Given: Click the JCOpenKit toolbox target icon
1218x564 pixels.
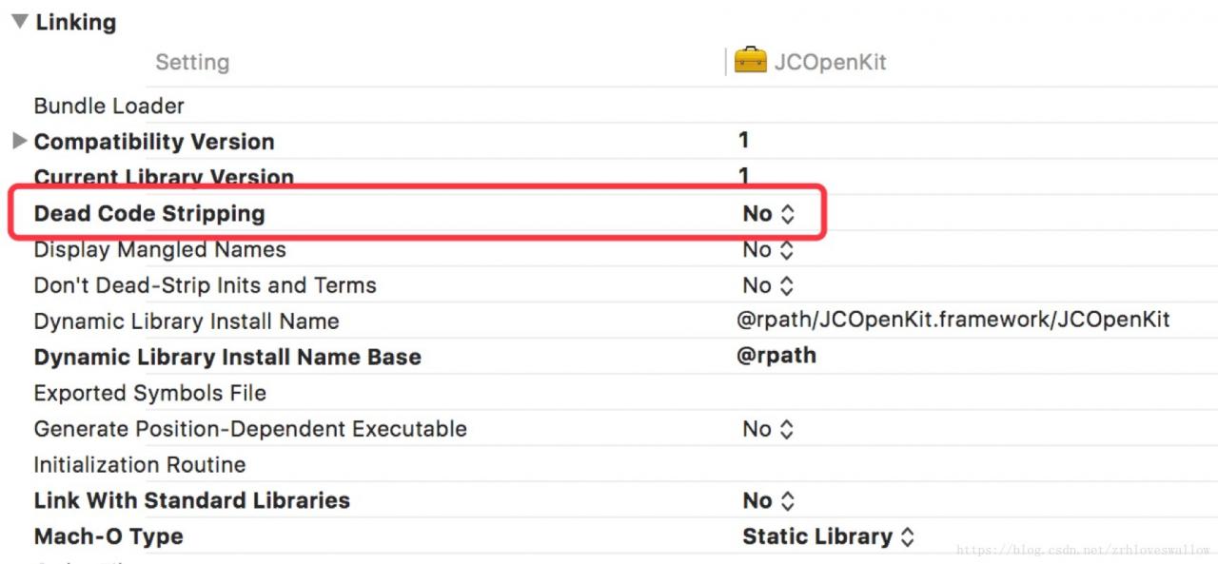Looking at the screenshot, I should [750, 61].
